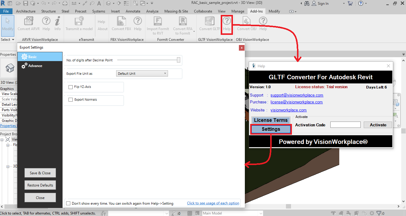Open Help in ARVR VisionWorkplace panel

coord(46,24)
